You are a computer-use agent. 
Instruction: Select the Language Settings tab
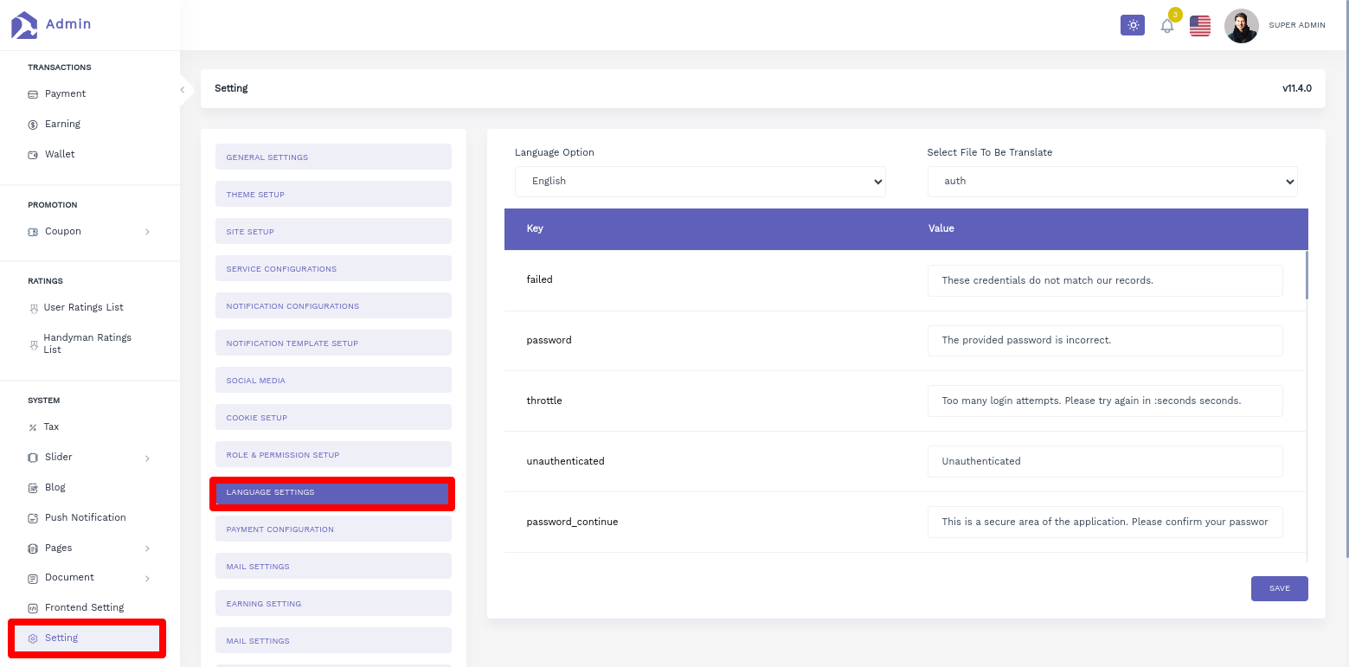point(333,493)
